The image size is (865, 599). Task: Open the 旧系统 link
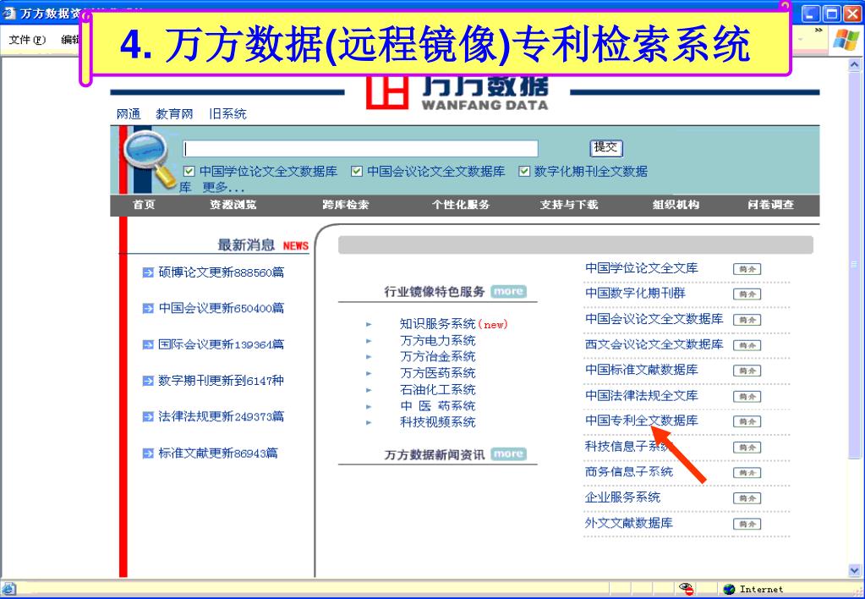point(227,114)
